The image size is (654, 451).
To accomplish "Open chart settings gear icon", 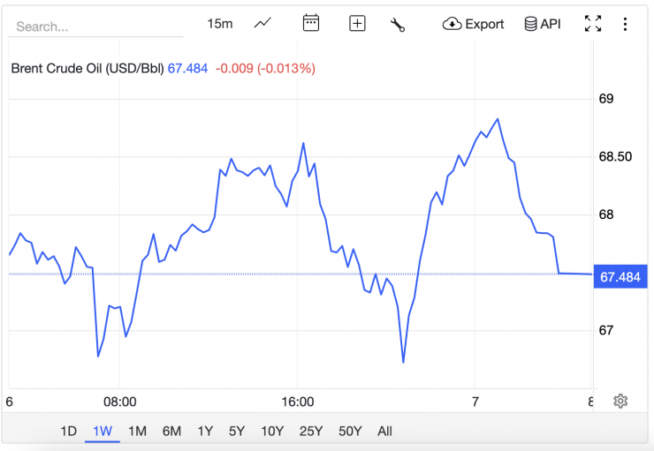I will click(620, 401).
